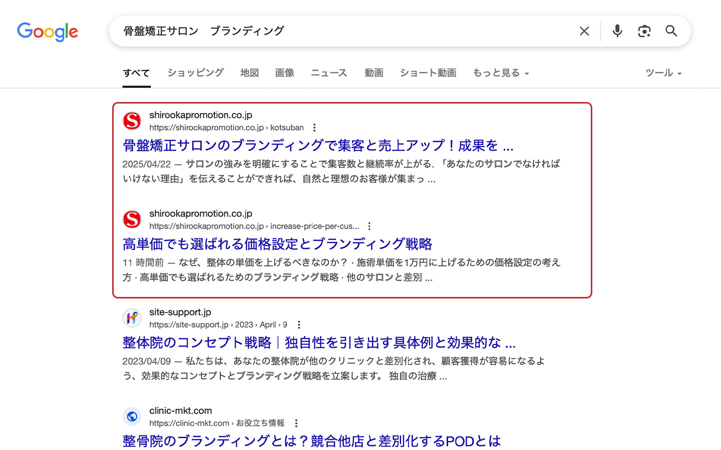Open 高単価でも選ばれる価格設定 result link
The height and width of the screenshot is (450, 721).
tap(277, 244)
